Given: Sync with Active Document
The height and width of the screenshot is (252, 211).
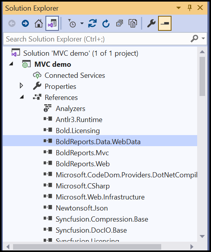Looking at the screenshot, I should pyautogui.click(x=92, y=23).
